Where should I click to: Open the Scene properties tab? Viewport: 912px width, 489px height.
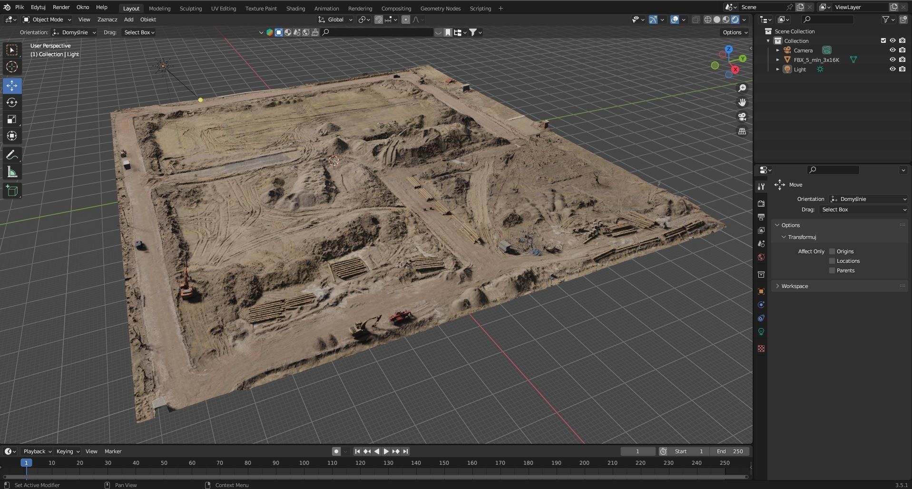coord(761,244)
